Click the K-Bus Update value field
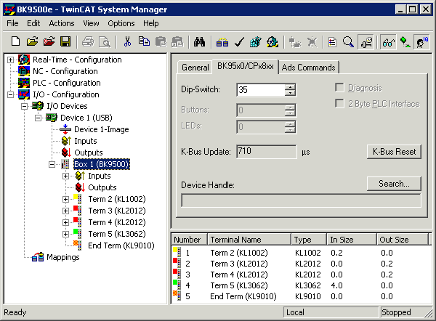Viewport: 436px width, 321px height. click(x=267, y=152)
